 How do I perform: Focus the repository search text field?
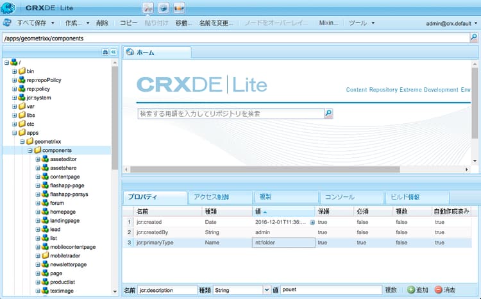click(231, 114)
